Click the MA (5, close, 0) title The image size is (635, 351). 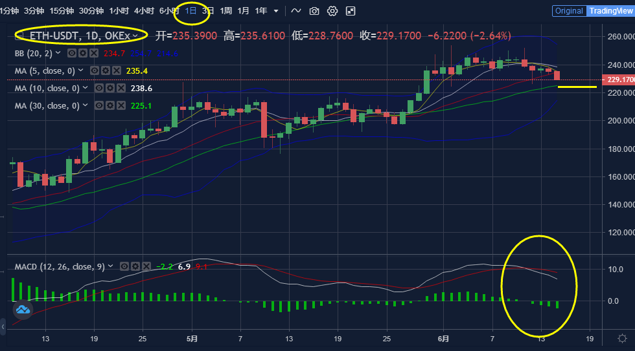tap(45, 71)
